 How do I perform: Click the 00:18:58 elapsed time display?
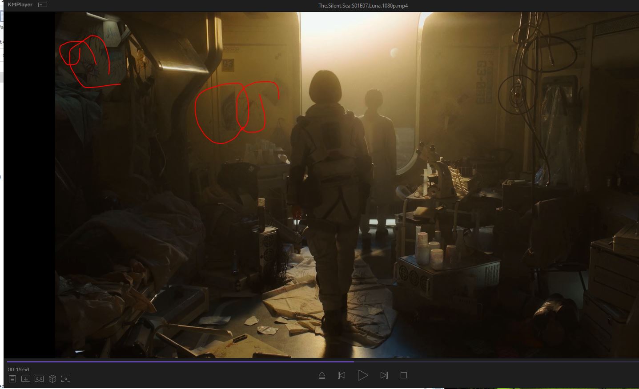point(18,369)
